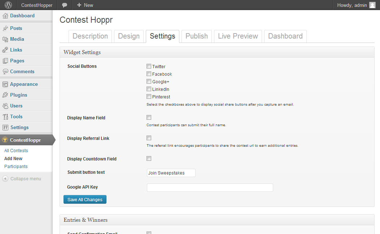Click the Tools icon in sidebar
Viewport: 380px width, 234px height.
click(x=5, y=117)
